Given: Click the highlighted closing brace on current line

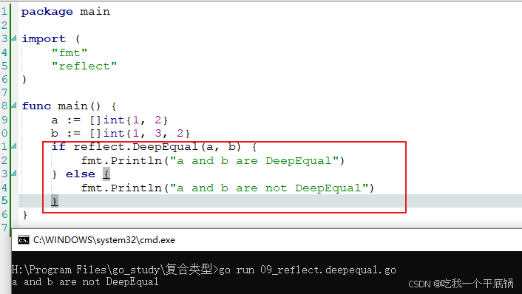Looking at the screenshot, I should (x=55, y=201).
